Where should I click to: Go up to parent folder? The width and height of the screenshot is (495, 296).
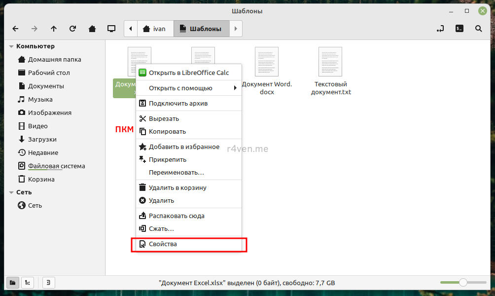[54, 29]
